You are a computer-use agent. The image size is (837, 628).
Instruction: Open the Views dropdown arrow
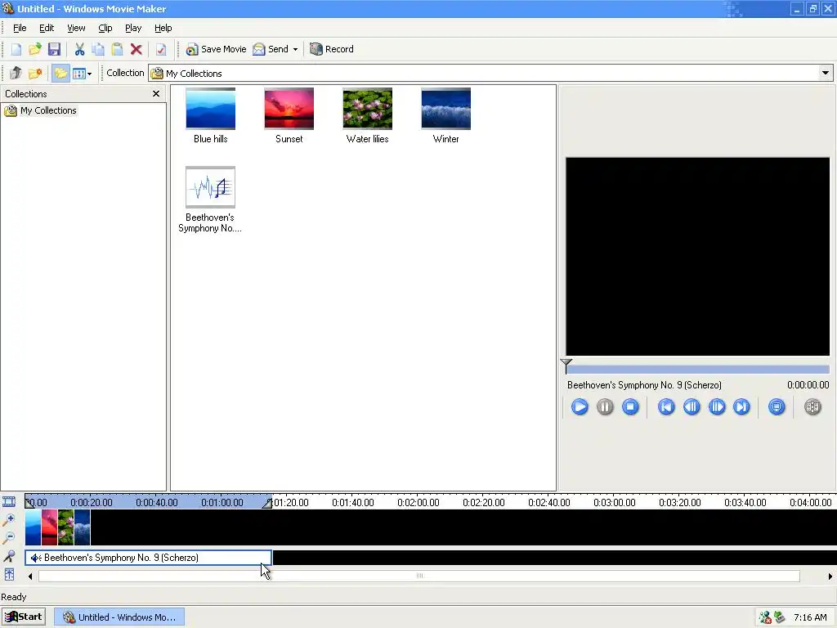click(x=89, y=74)
